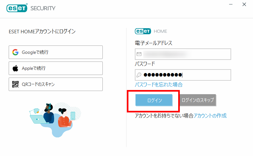Continue with Apple button
Image resolution: width=253 pixels, height=156 pixels.
[56, 68]
